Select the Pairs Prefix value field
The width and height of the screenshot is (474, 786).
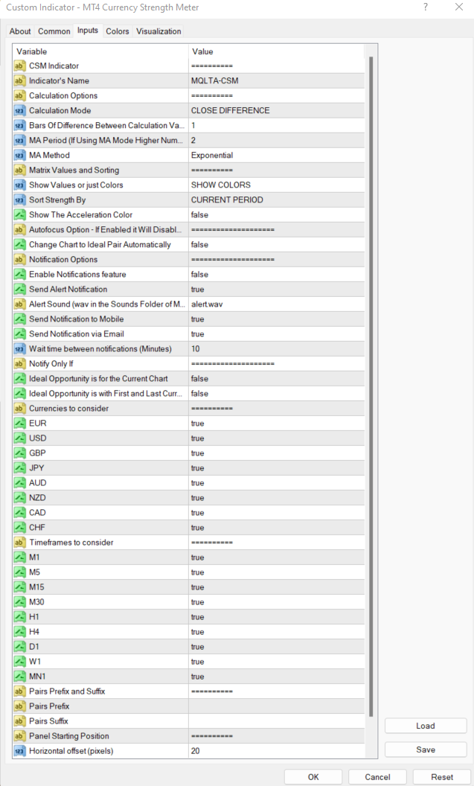[x=275, y=706]
